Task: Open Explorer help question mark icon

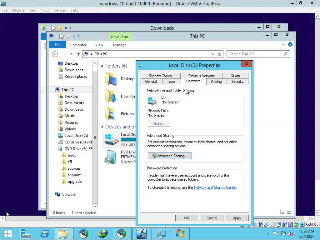Action: (x=290, y=44)
